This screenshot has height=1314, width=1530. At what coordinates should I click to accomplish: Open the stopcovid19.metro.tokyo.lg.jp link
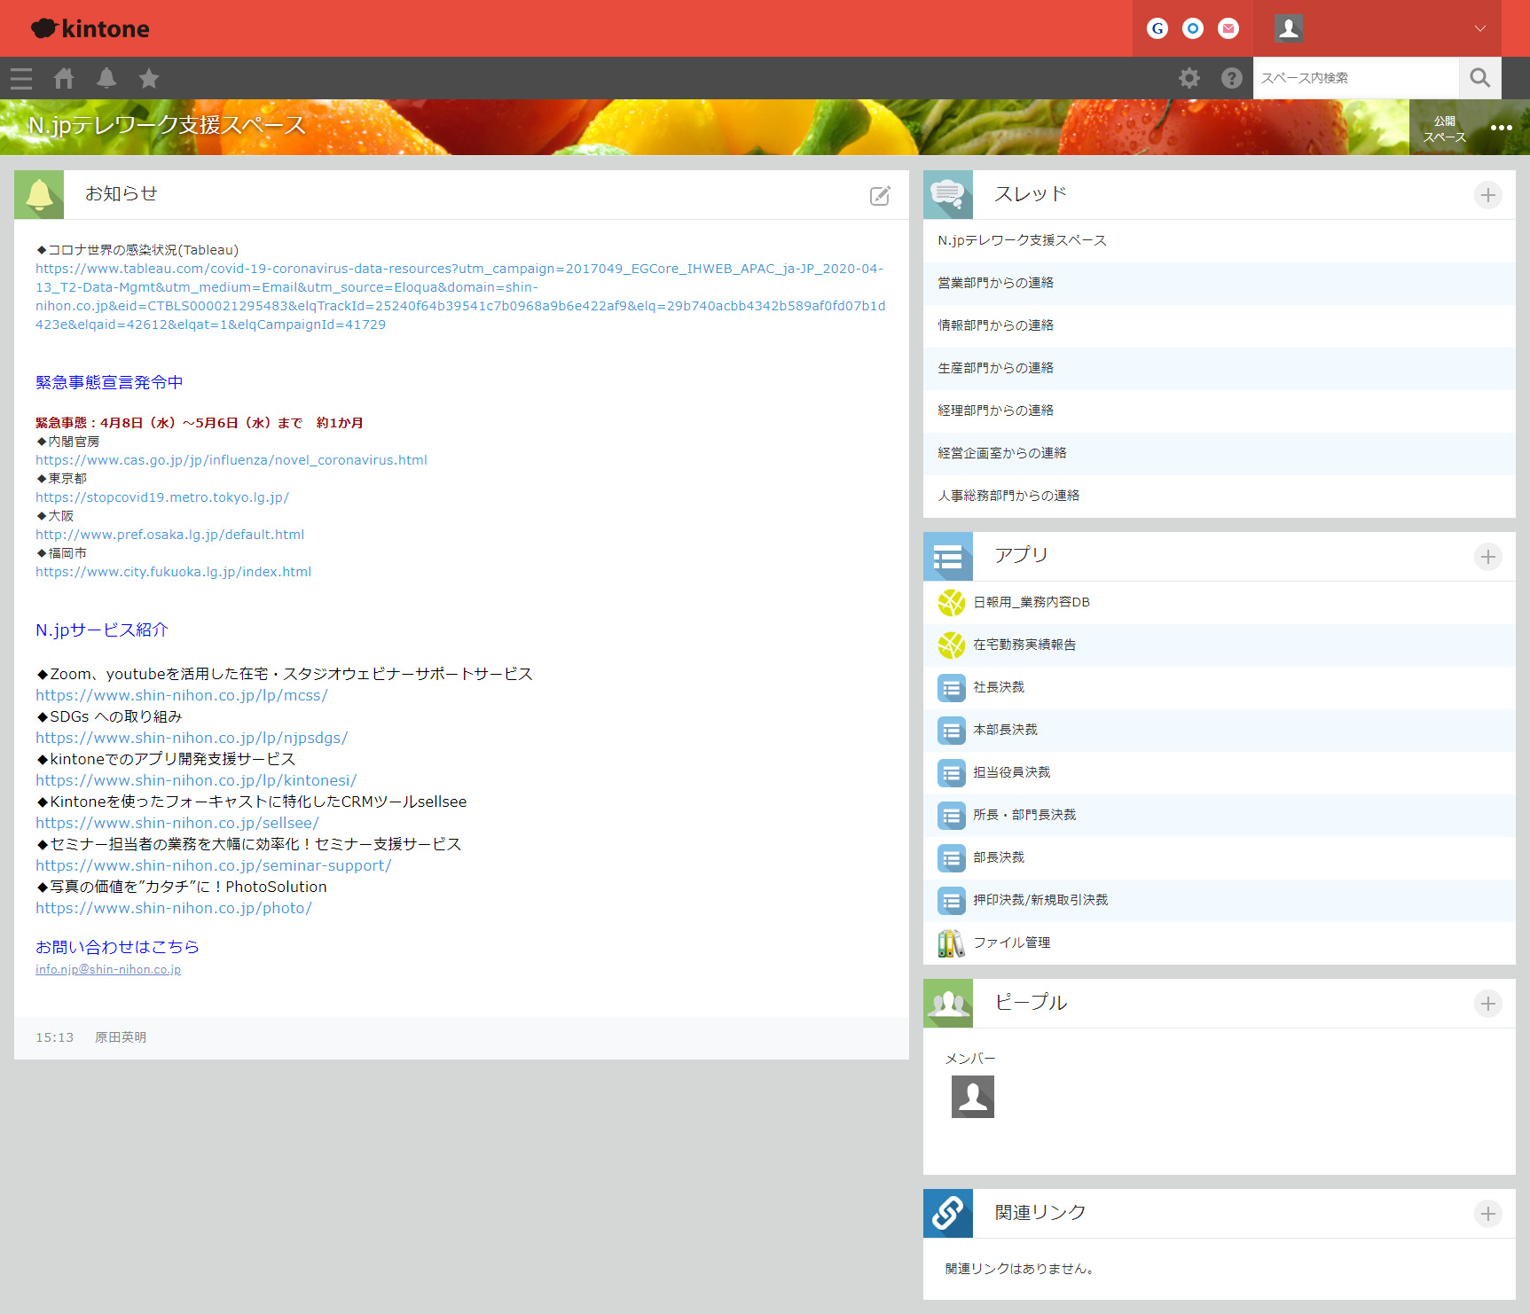tap(162, 497)
